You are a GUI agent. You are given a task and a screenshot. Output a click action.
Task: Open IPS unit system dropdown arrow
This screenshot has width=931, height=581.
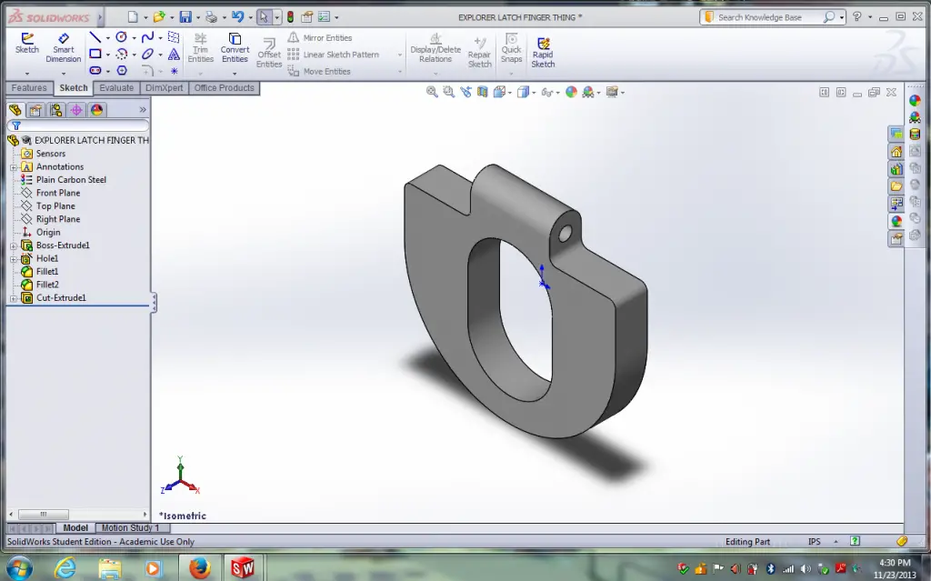pyautogui.click(x=836, y=542)
